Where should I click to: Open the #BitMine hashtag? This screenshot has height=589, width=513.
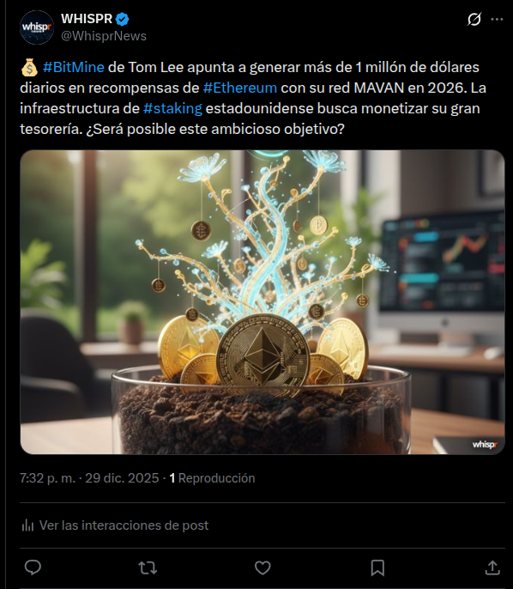click(74, 67)
